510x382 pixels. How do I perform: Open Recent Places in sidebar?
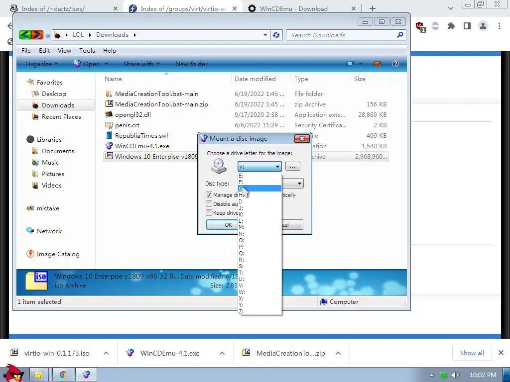click(61, 116)
